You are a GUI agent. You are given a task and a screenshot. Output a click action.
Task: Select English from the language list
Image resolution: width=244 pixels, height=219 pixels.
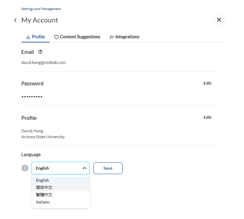[61, 180]
